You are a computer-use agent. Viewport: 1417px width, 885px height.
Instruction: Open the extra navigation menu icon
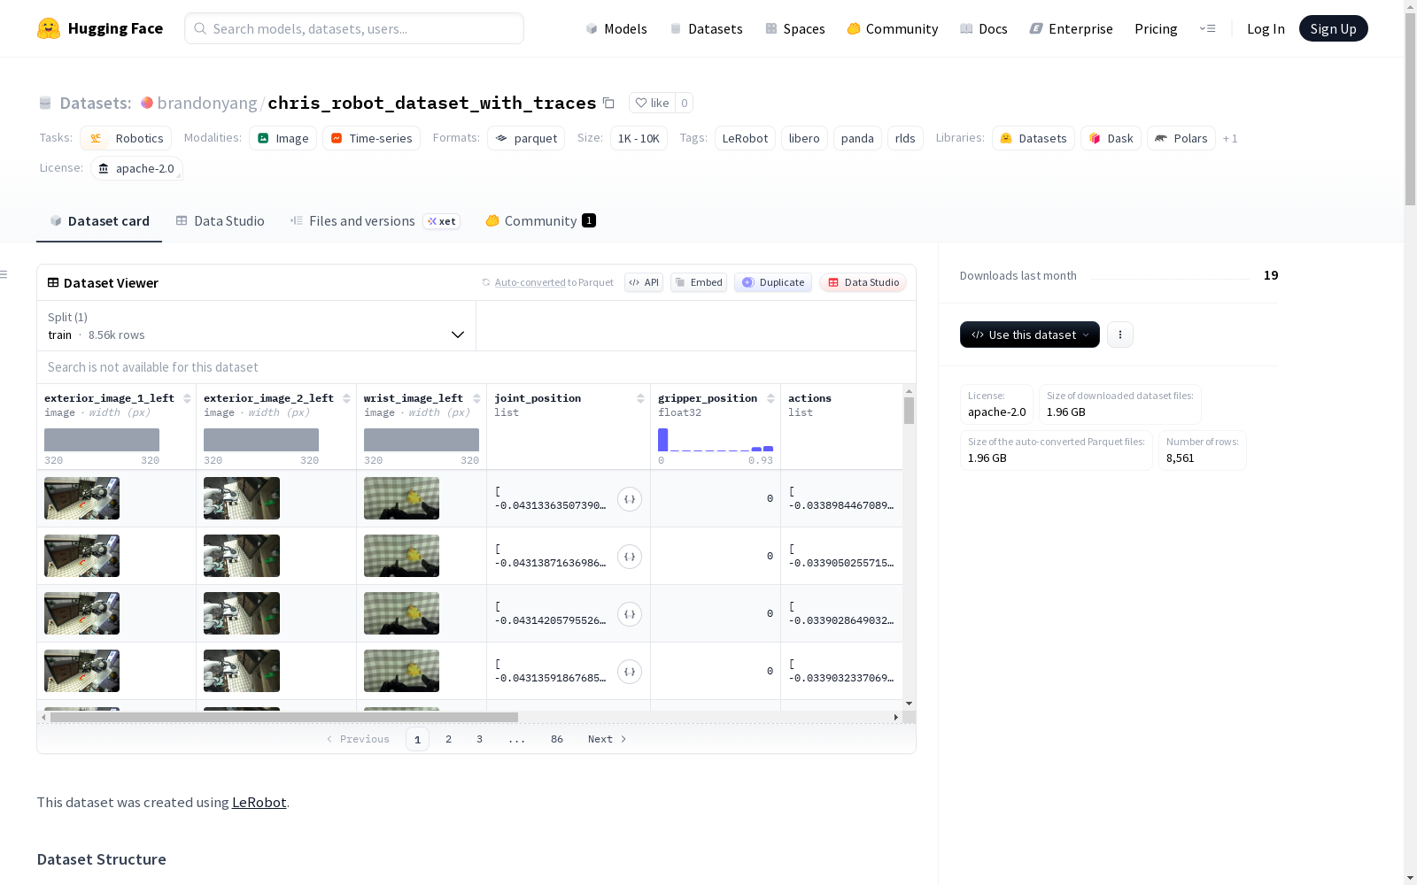[x=1207, y=28]
